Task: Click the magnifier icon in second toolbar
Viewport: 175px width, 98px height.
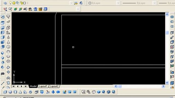Action: [x=10, y=9]
